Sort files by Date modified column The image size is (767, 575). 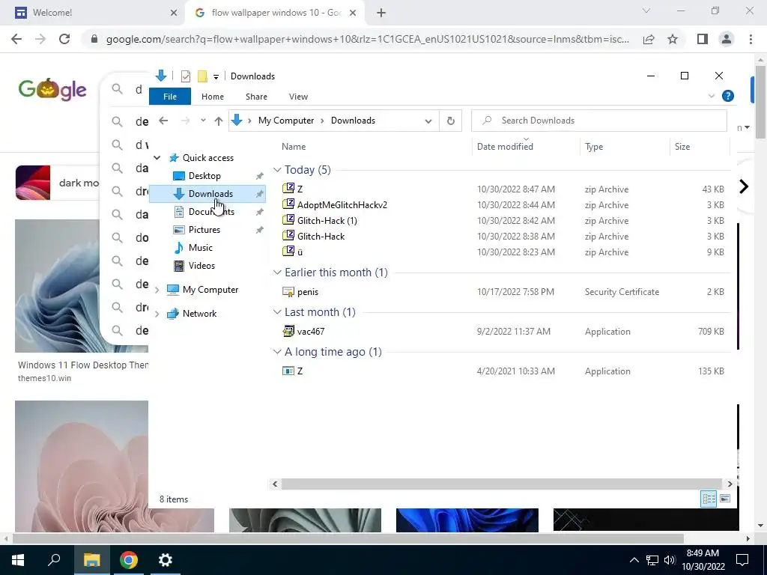pyautogui.click(x=505, y=147)
